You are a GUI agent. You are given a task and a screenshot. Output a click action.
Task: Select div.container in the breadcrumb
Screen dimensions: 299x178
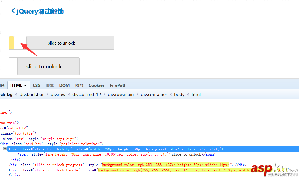coord(154,94)
